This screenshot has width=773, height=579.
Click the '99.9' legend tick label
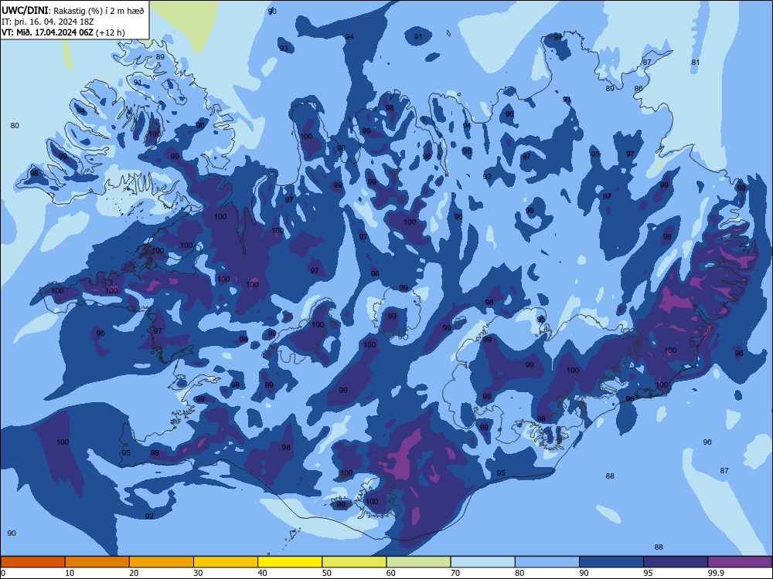click(716, 573)
